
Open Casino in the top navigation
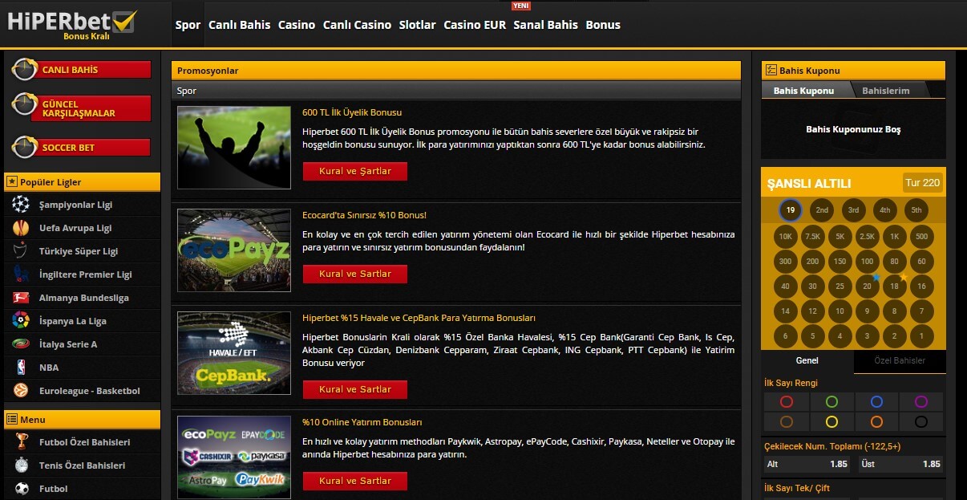297,25
